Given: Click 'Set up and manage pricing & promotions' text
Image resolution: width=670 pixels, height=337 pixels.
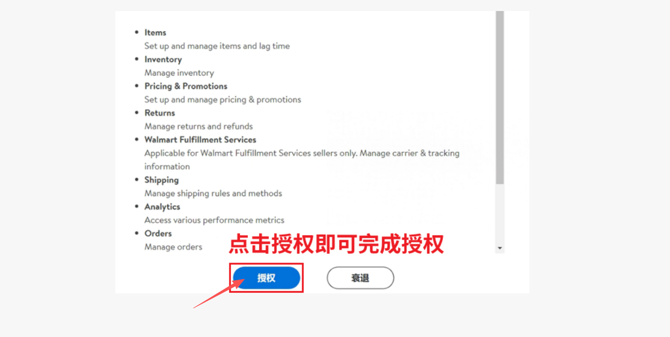Looking at the screenshot, I should (223, 99).
